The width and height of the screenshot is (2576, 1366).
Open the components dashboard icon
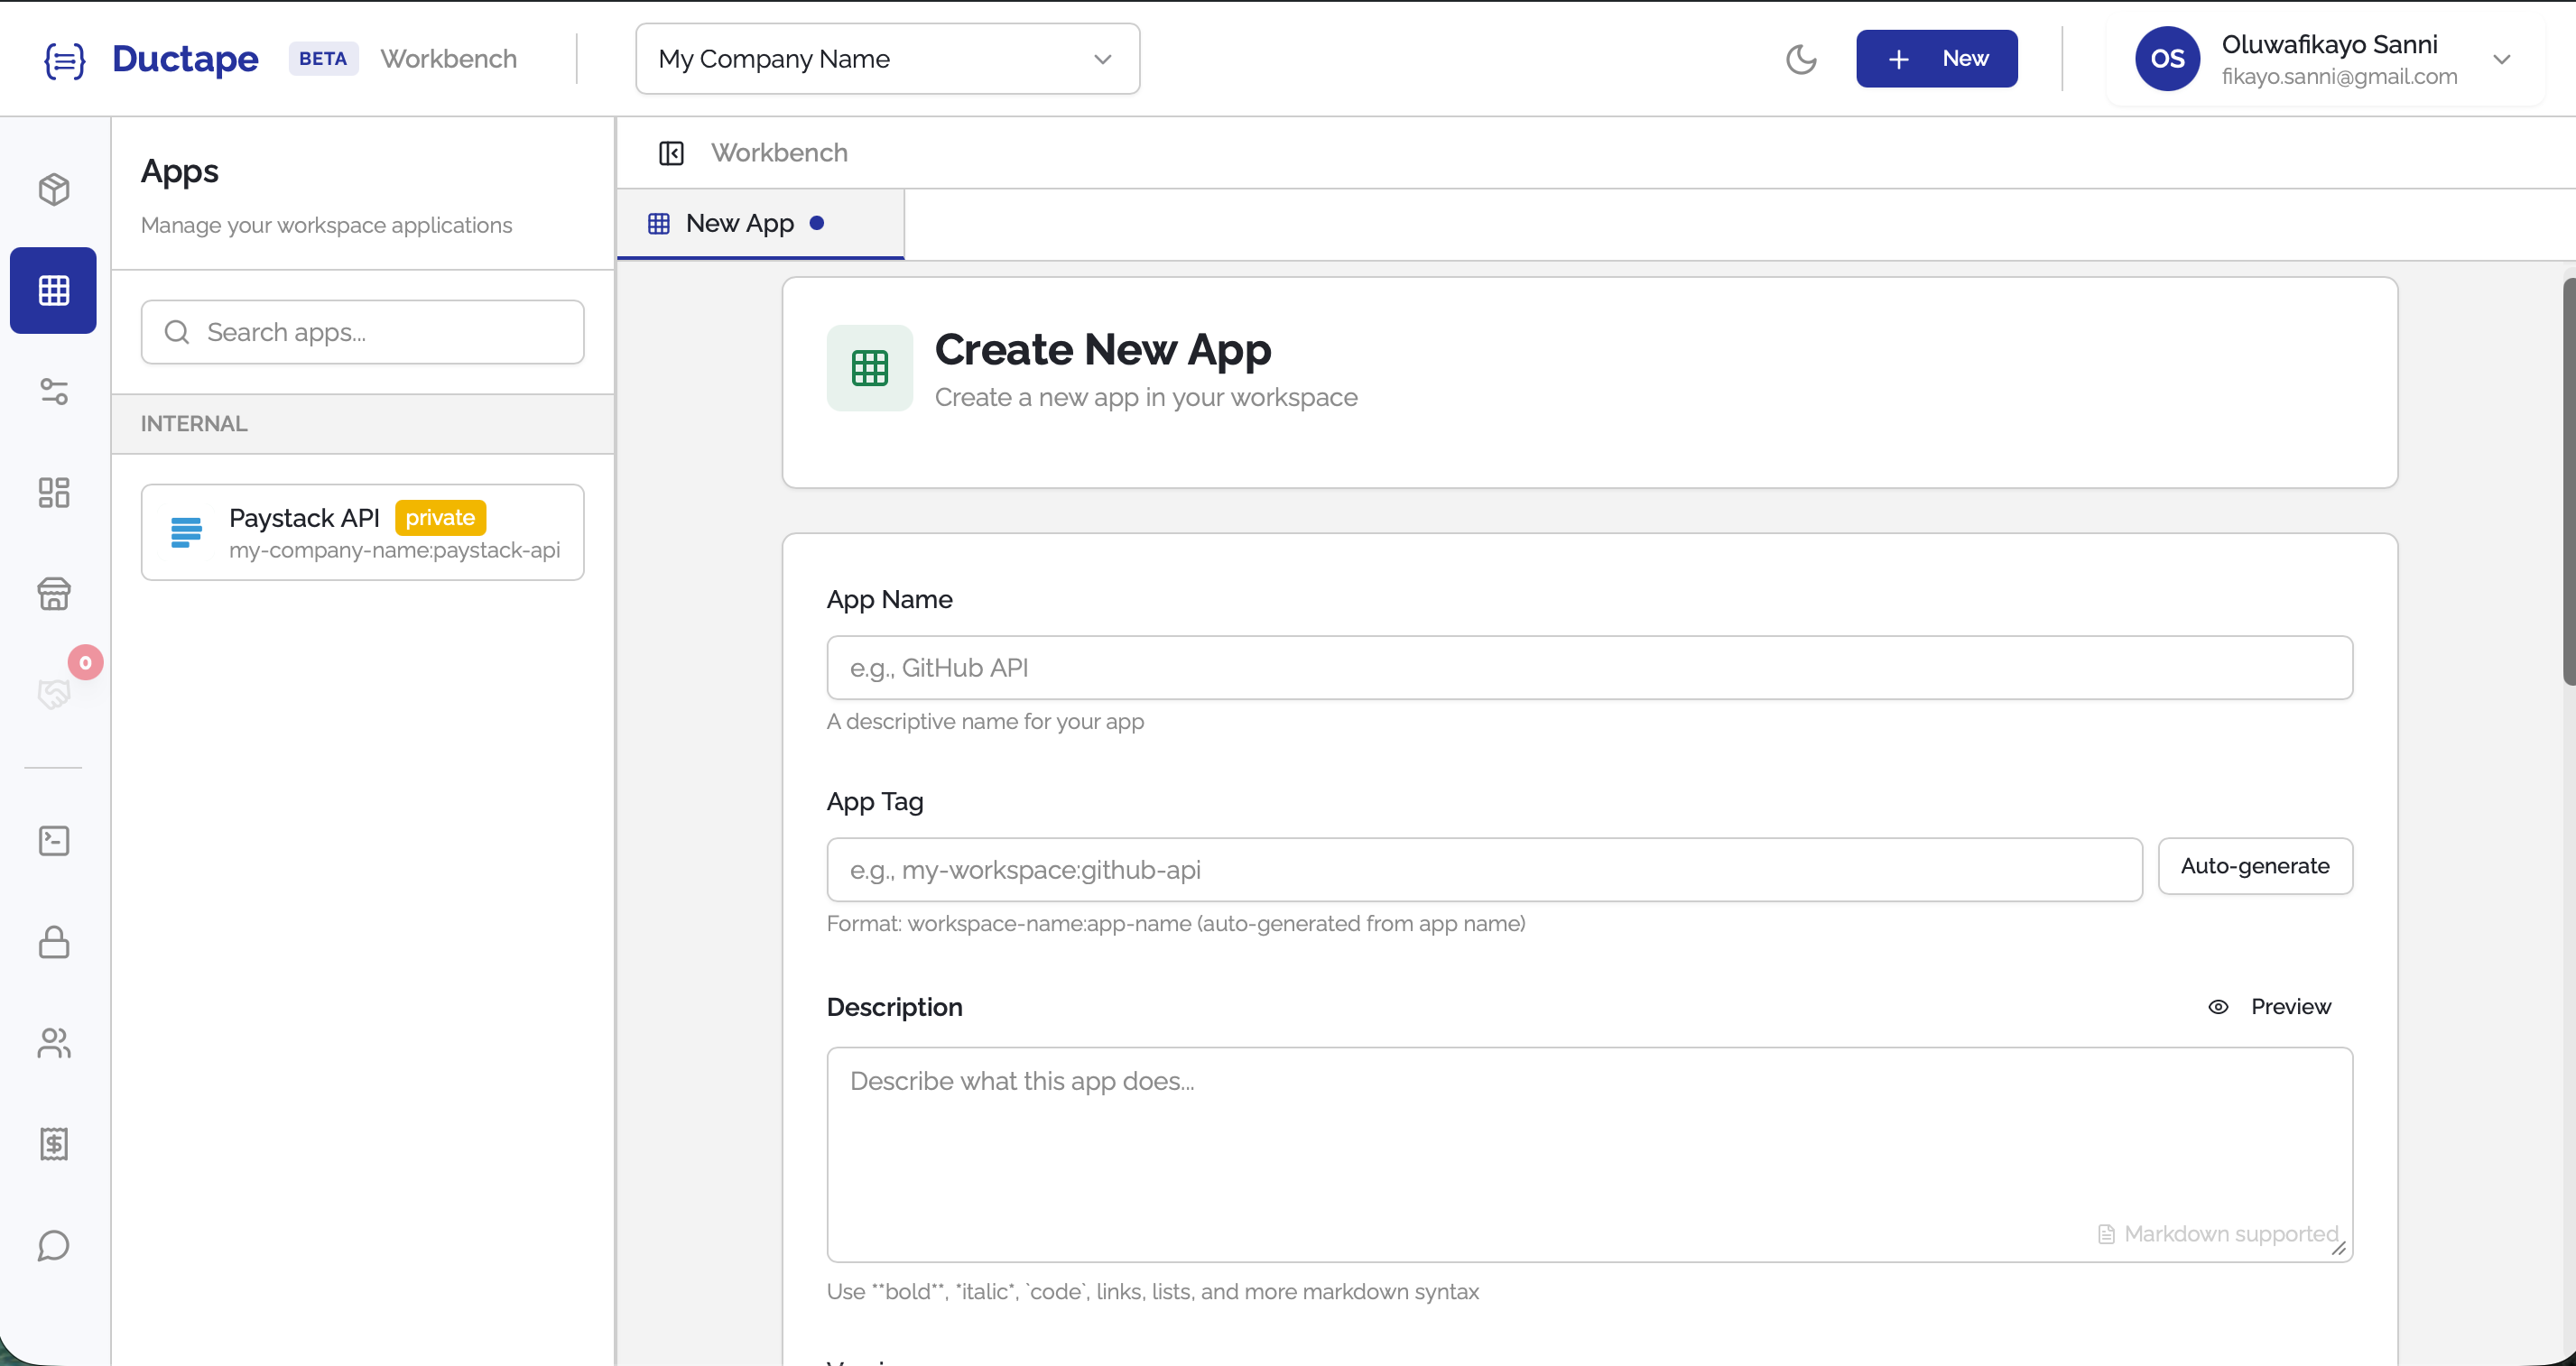click(x=52, y=492)
